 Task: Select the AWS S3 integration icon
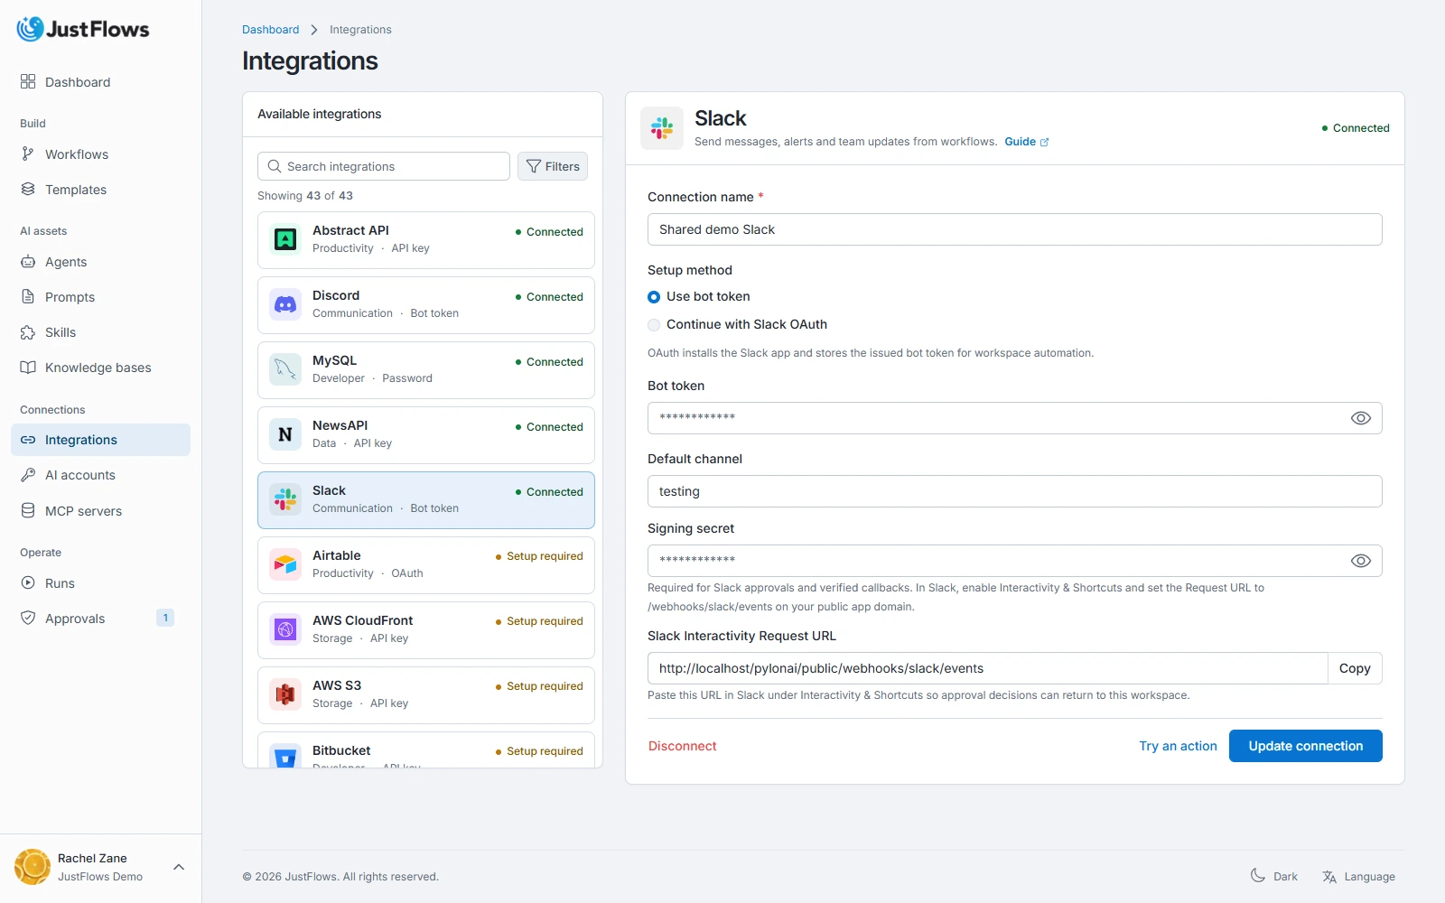(x=285, y=694)
